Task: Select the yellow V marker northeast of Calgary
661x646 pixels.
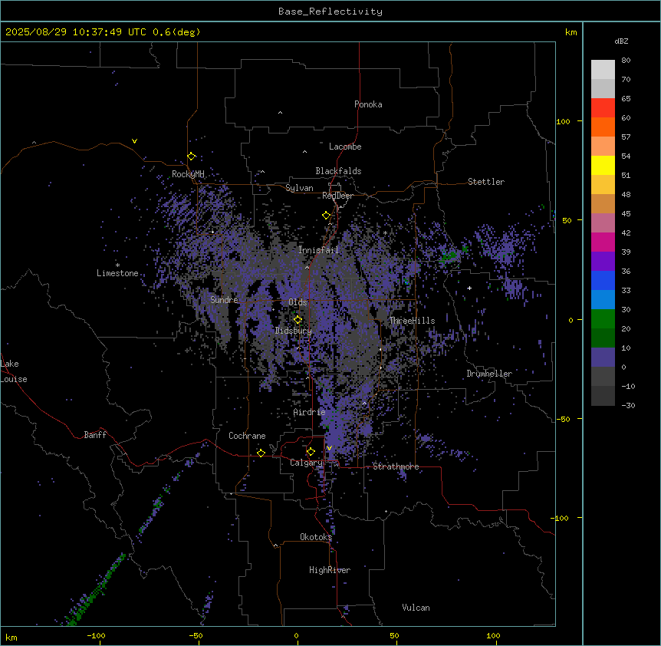Action: pos(329,448)
